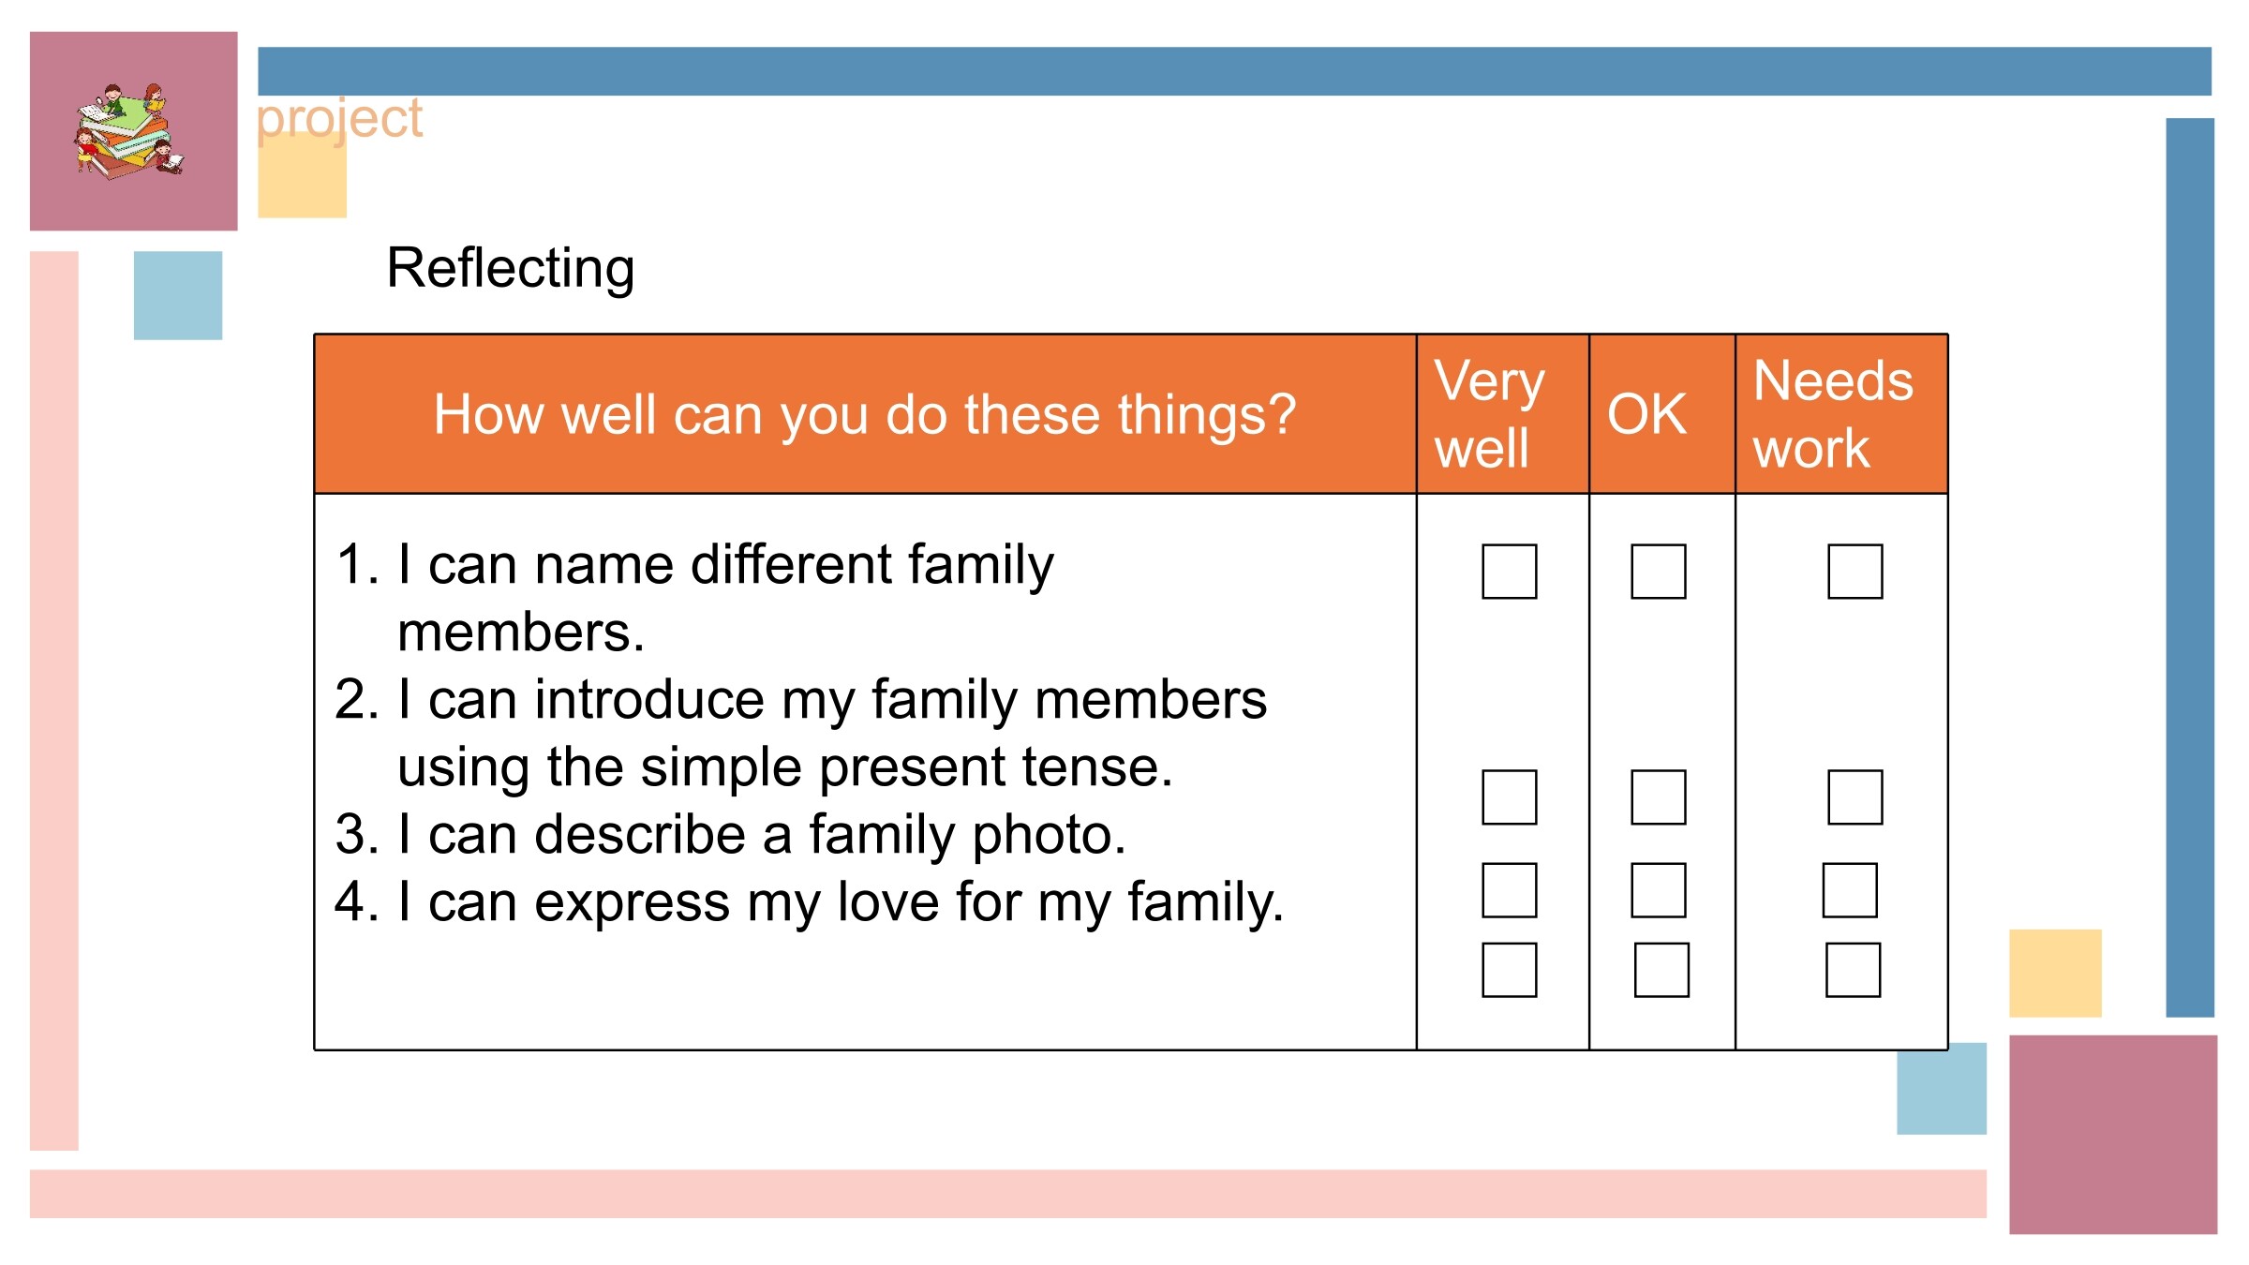Tick 'OK' box for describing a family photo

pos(1658,889)
